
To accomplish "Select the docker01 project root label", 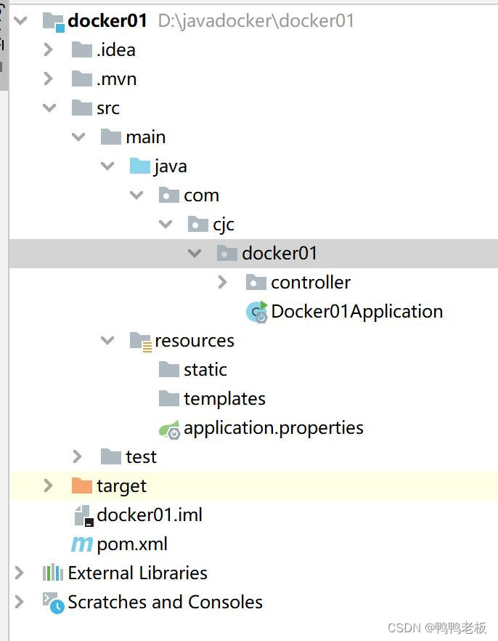I will (x=107, y=20).
